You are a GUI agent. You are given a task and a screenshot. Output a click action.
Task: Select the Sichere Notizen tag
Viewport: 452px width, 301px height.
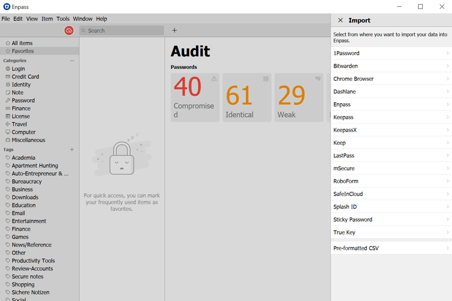pyautogui.click(x=31, y=293)
